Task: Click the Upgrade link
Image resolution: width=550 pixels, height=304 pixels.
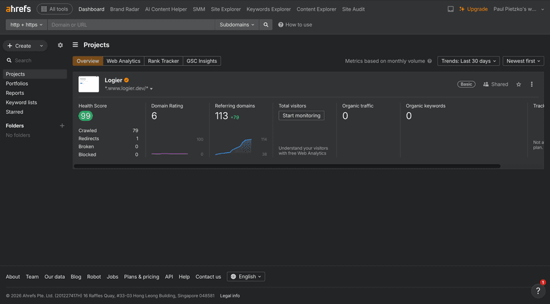Action: pyautogui.click(x=473, y=9)
